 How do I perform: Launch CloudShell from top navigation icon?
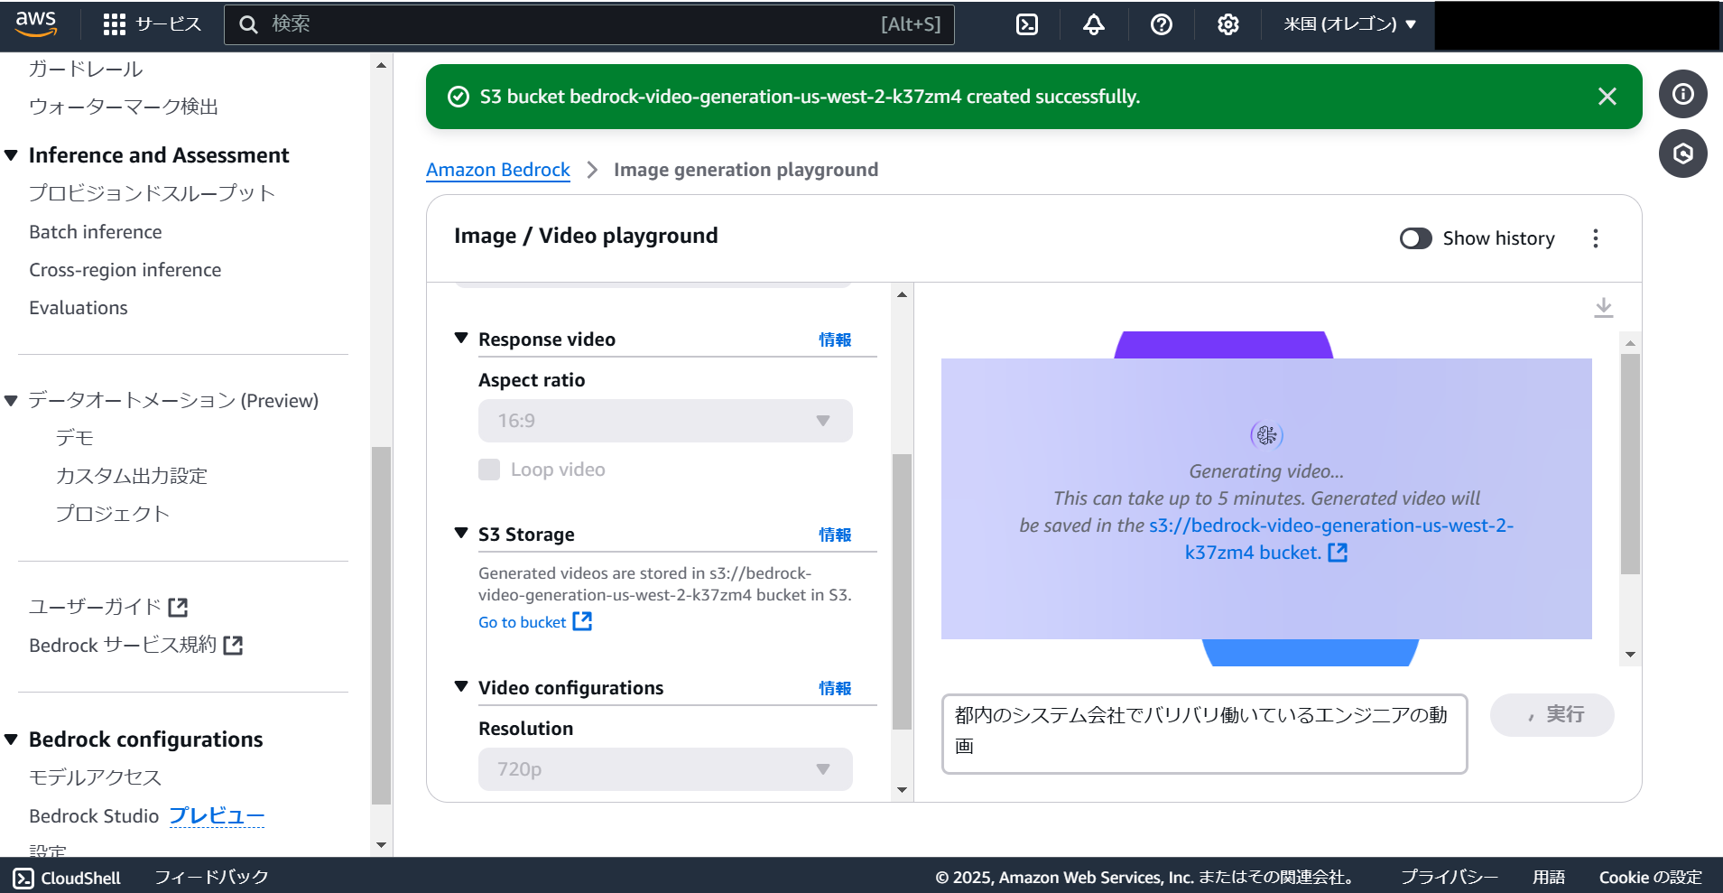(x=1027, y=24)
